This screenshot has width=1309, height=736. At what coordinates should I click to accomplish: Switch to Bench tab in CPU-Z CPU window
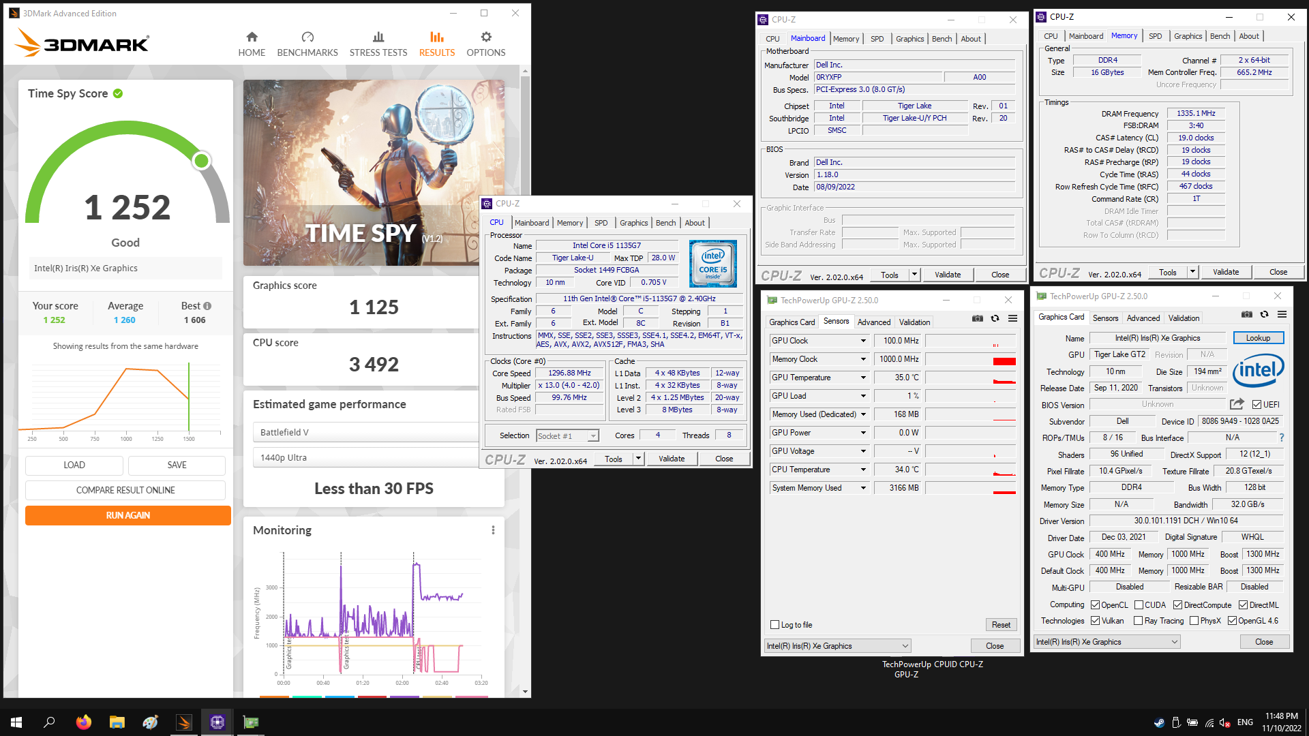pos(665,223)
